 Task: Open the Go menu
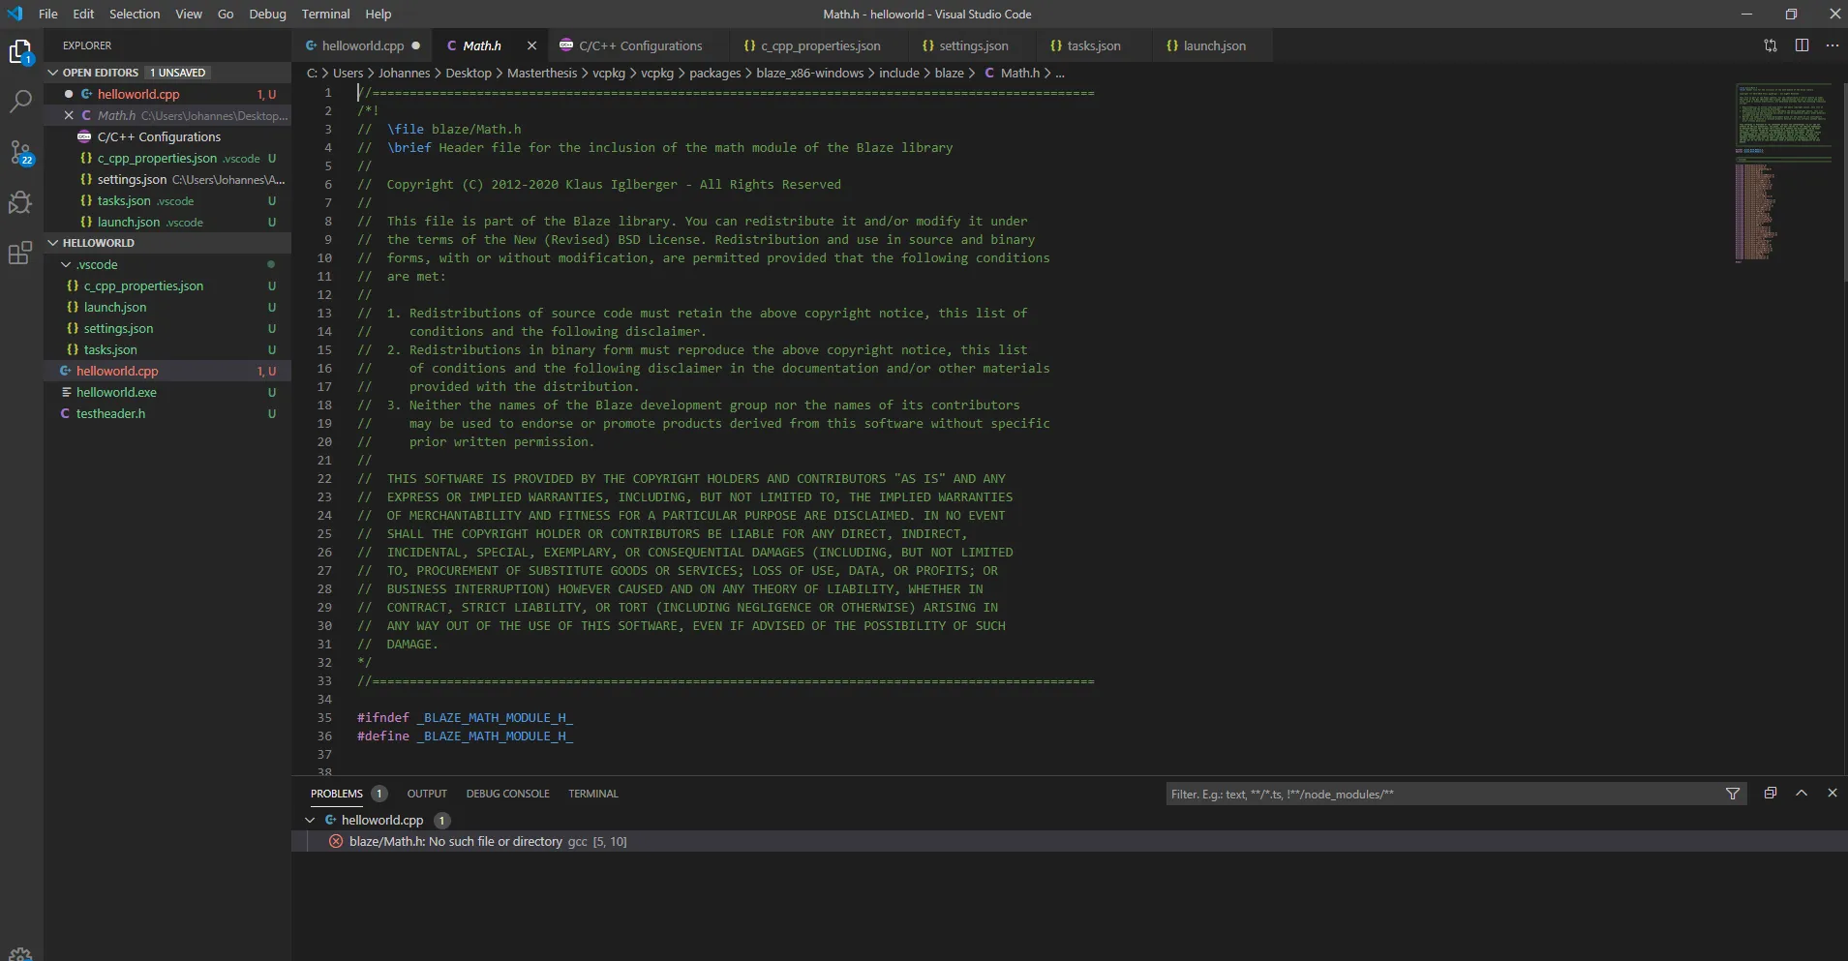[226, 14]
